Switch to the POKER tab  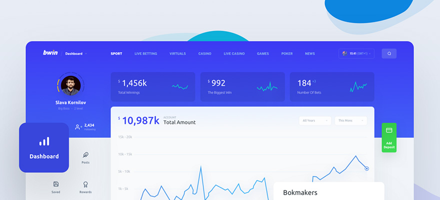[x=287, y=53]
